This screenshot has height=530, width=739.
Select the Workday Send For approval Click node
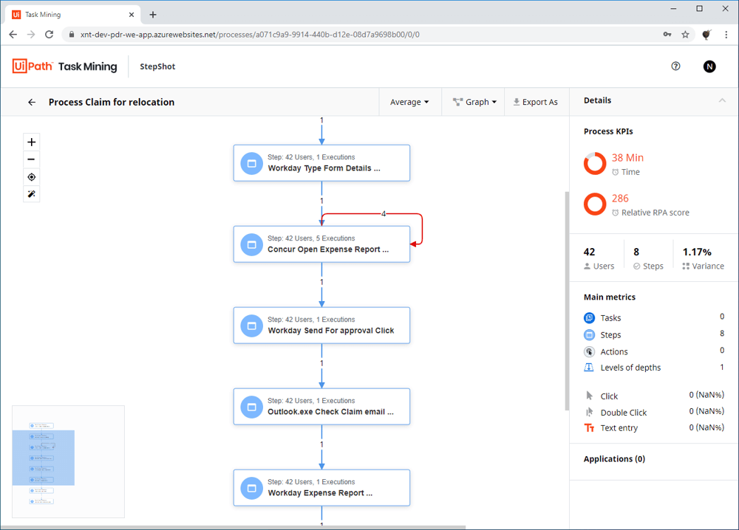click(x=321, y=326)
